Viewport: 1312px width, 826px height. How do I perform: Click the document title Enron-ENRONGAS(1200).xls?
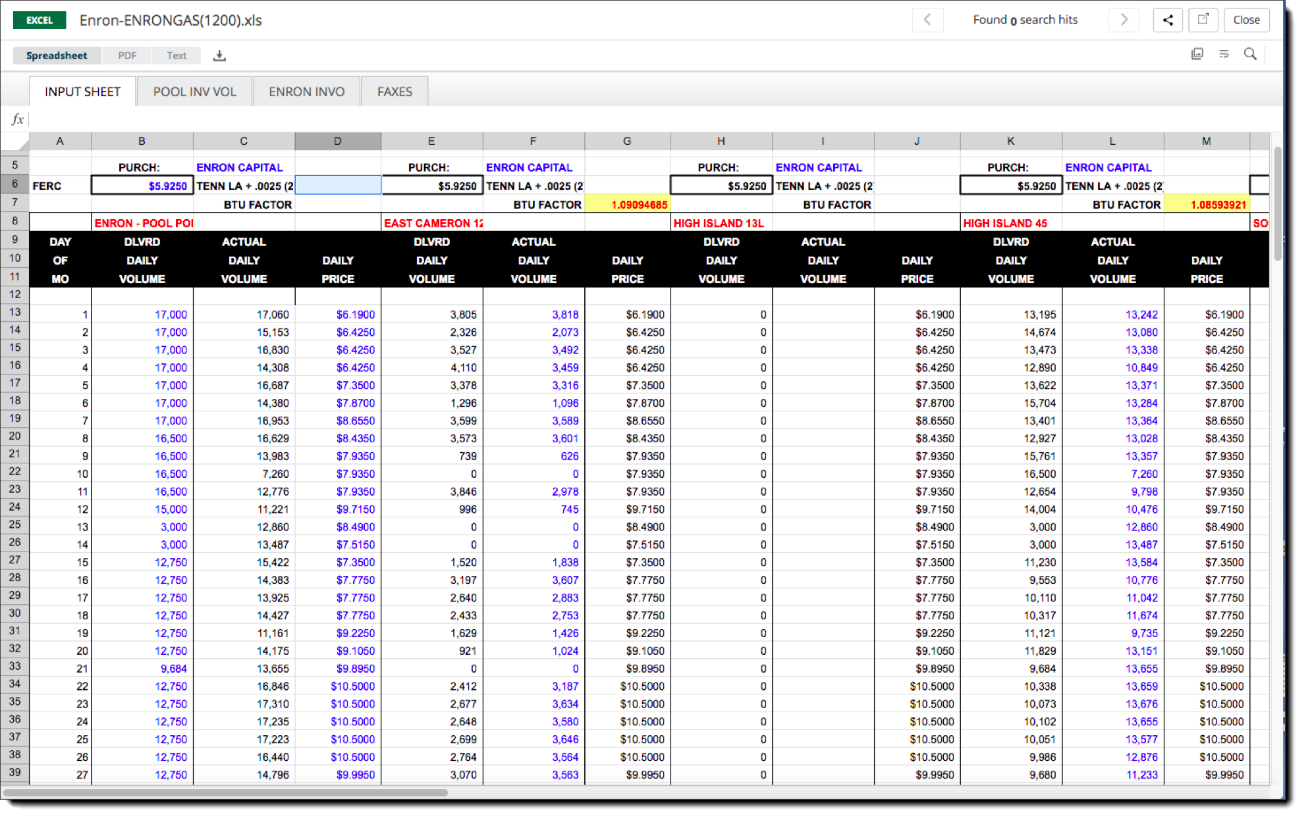click(171, 20)
